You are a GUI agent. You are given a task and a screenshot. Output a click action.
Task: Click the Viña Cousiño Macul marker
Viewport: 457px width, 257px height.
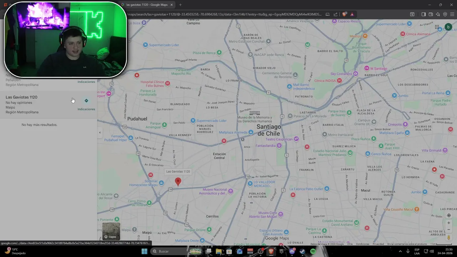coord(417,209)
